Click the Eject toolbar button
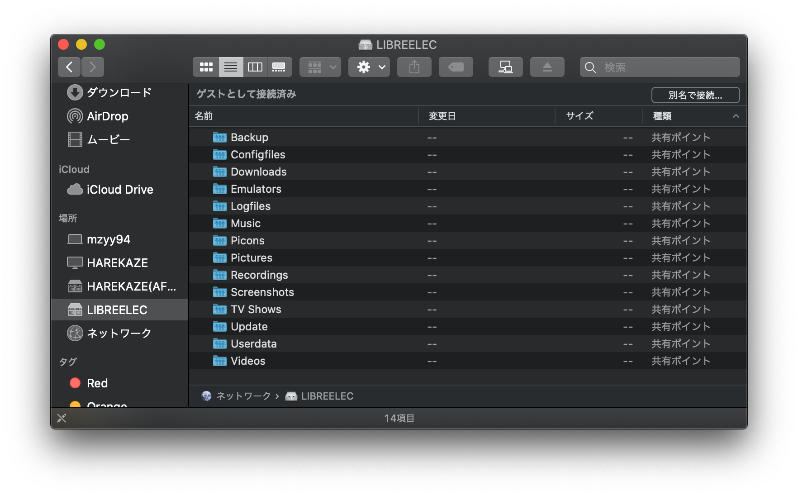This screenshot has height=496, width=798. [547, 67]
